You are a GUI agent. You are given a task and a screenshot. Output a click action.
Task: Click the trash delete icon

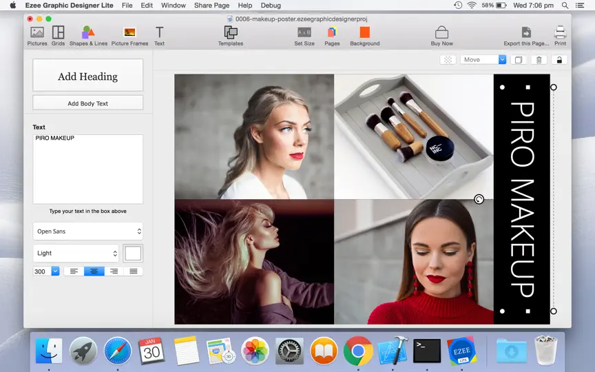click(539, 60)
